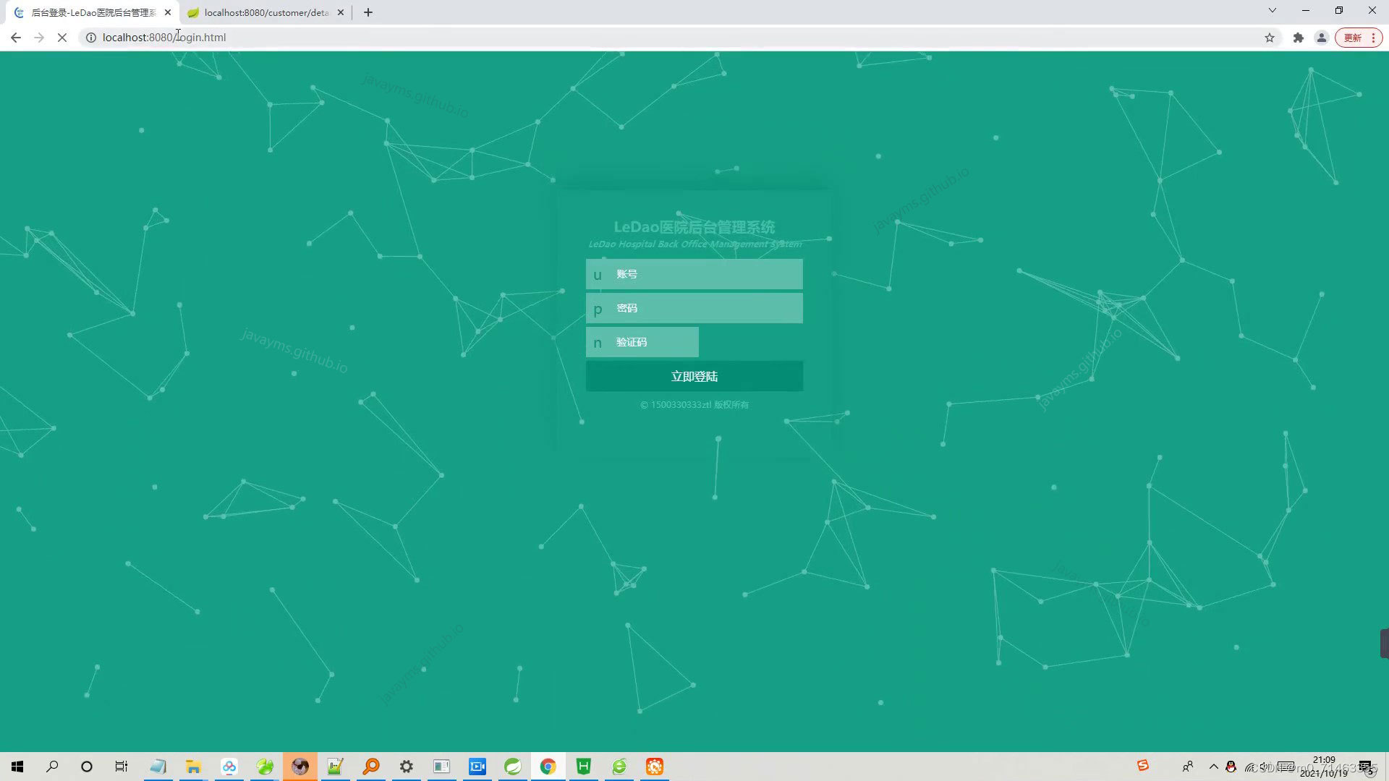The height and width of the screenshot is (781, 1389).
Task: Click the stop loading button
Action: point(62,38)
